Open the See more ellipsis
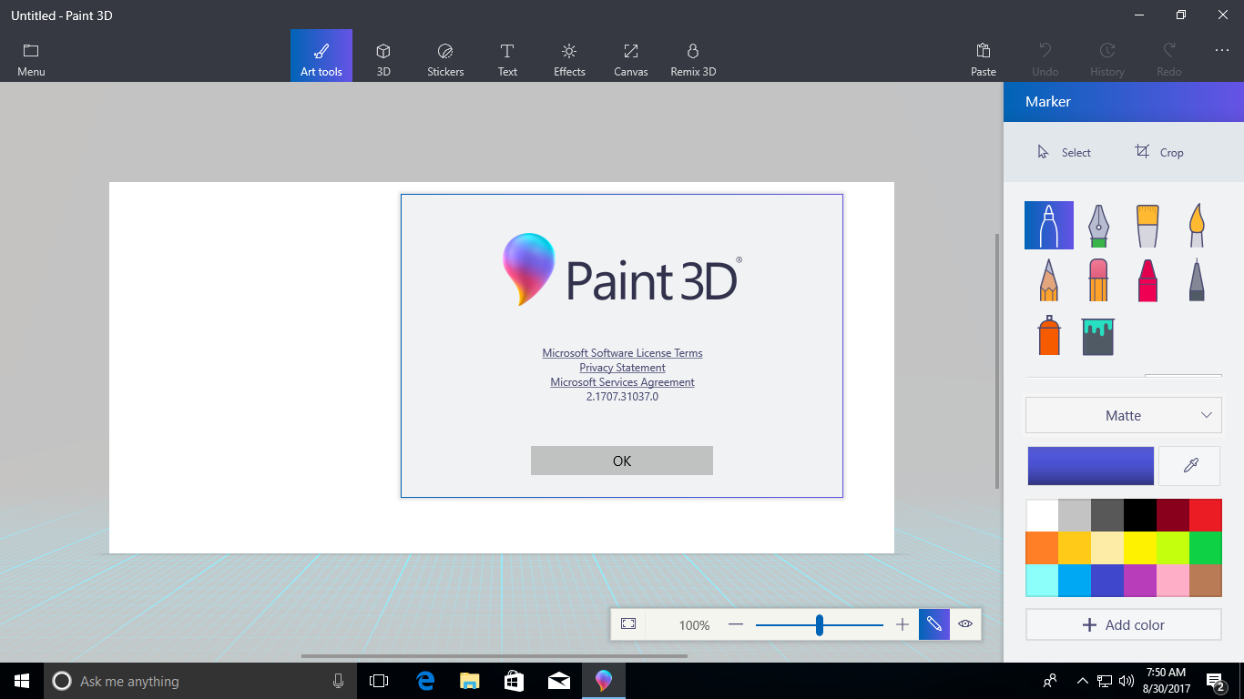The height and width of the screenshot is (699, 1244). click(1222, 51)
